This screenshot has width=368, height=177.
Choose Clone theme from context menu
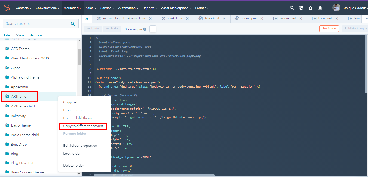pos(73,110)
